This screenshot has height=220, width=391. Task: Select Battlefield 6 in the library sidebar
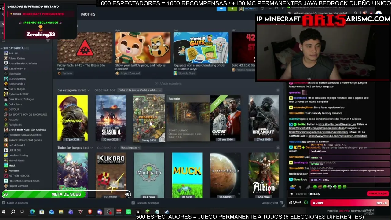pos(17,68)
